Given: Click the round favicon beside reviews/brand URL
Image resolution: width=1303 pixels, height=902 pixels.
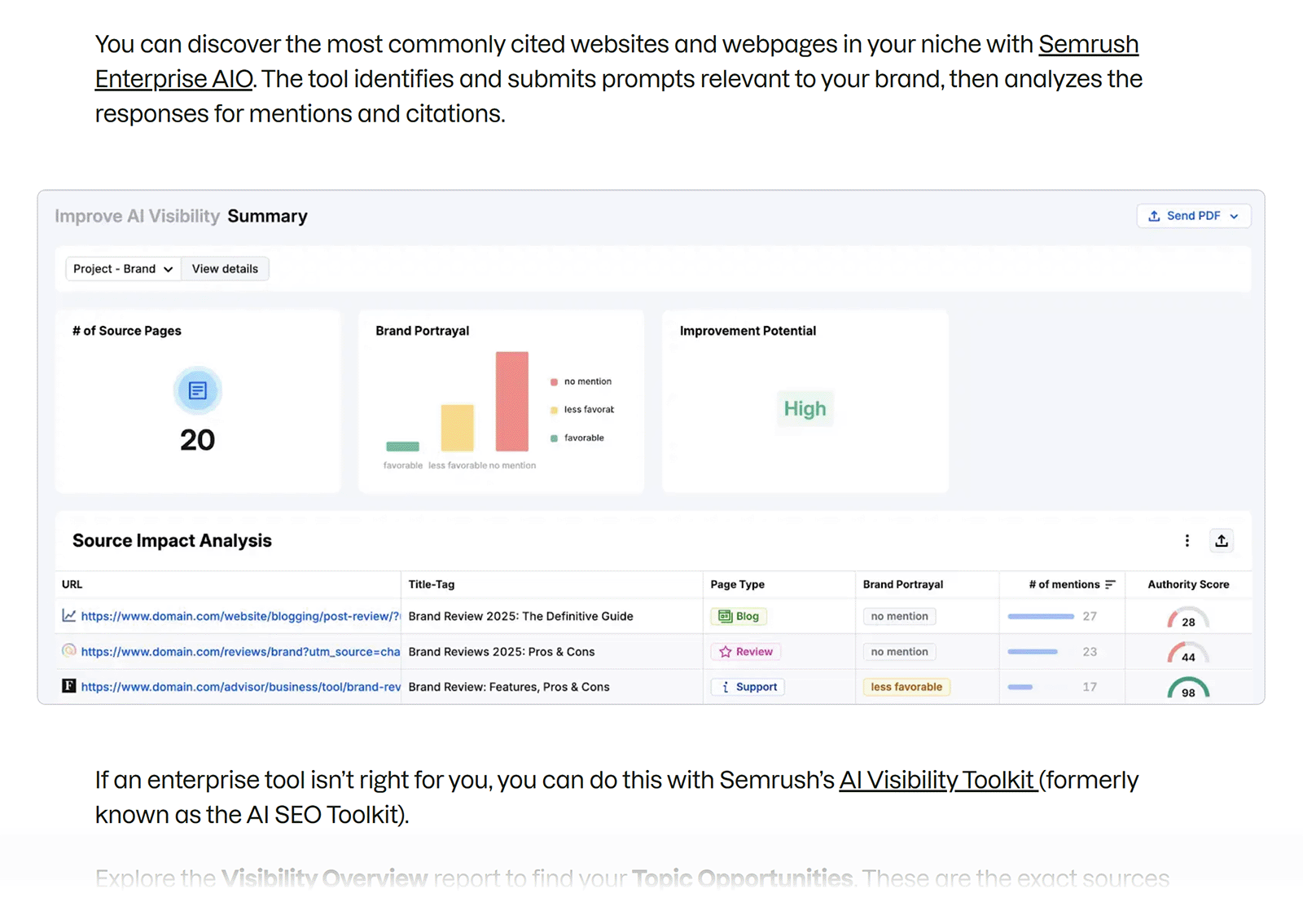Looking at the screenshot, I should 69,650.
